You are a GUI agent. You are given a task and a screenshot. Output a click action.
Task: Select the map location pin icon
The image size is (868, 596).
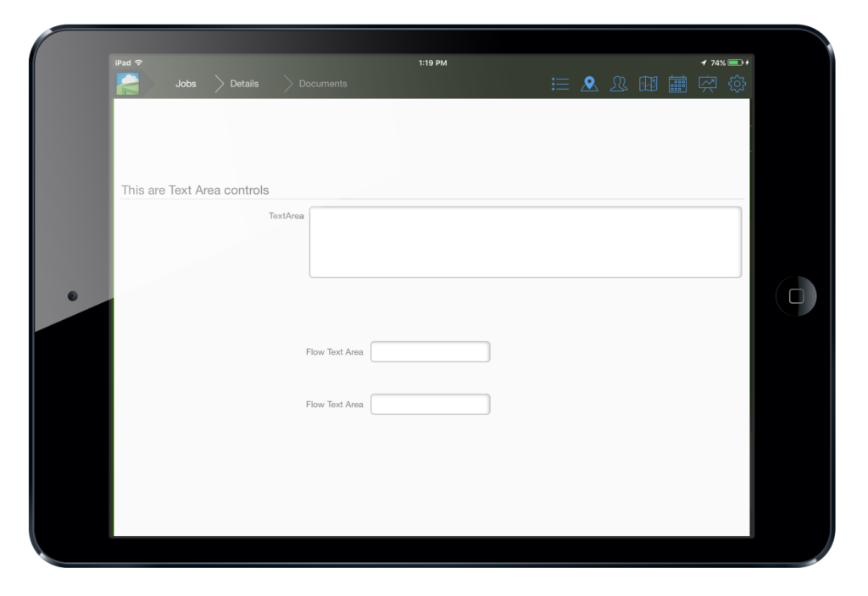point(589,83)
